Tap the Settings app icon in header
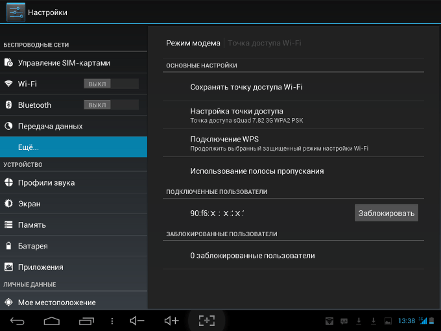This screenshot has height=331, width=441. tap(16, 12)
